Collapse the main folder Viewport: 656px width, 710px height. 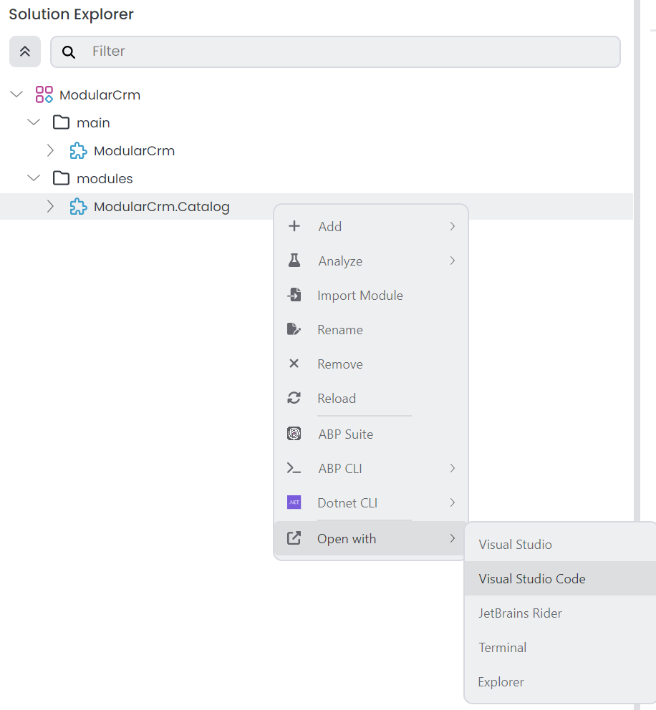click(33, 122)
